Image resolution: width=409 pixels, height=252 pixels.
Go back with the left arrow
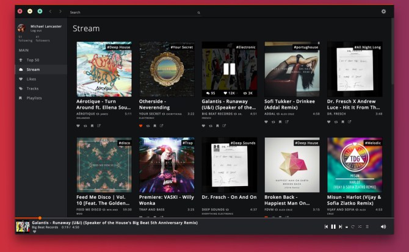tap(50, 11)
